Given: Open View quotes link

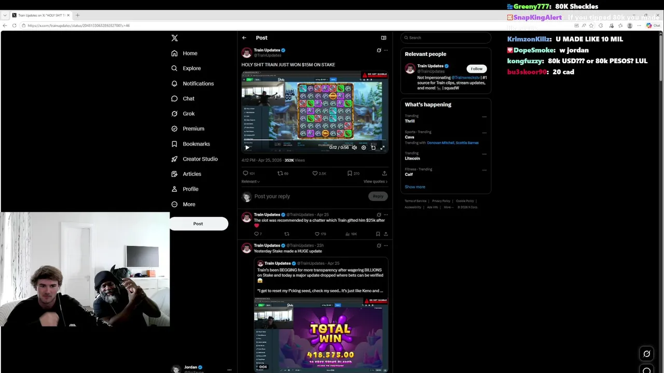Looking at the screenshot, I should pyautogui.click(x=376, y=182).
